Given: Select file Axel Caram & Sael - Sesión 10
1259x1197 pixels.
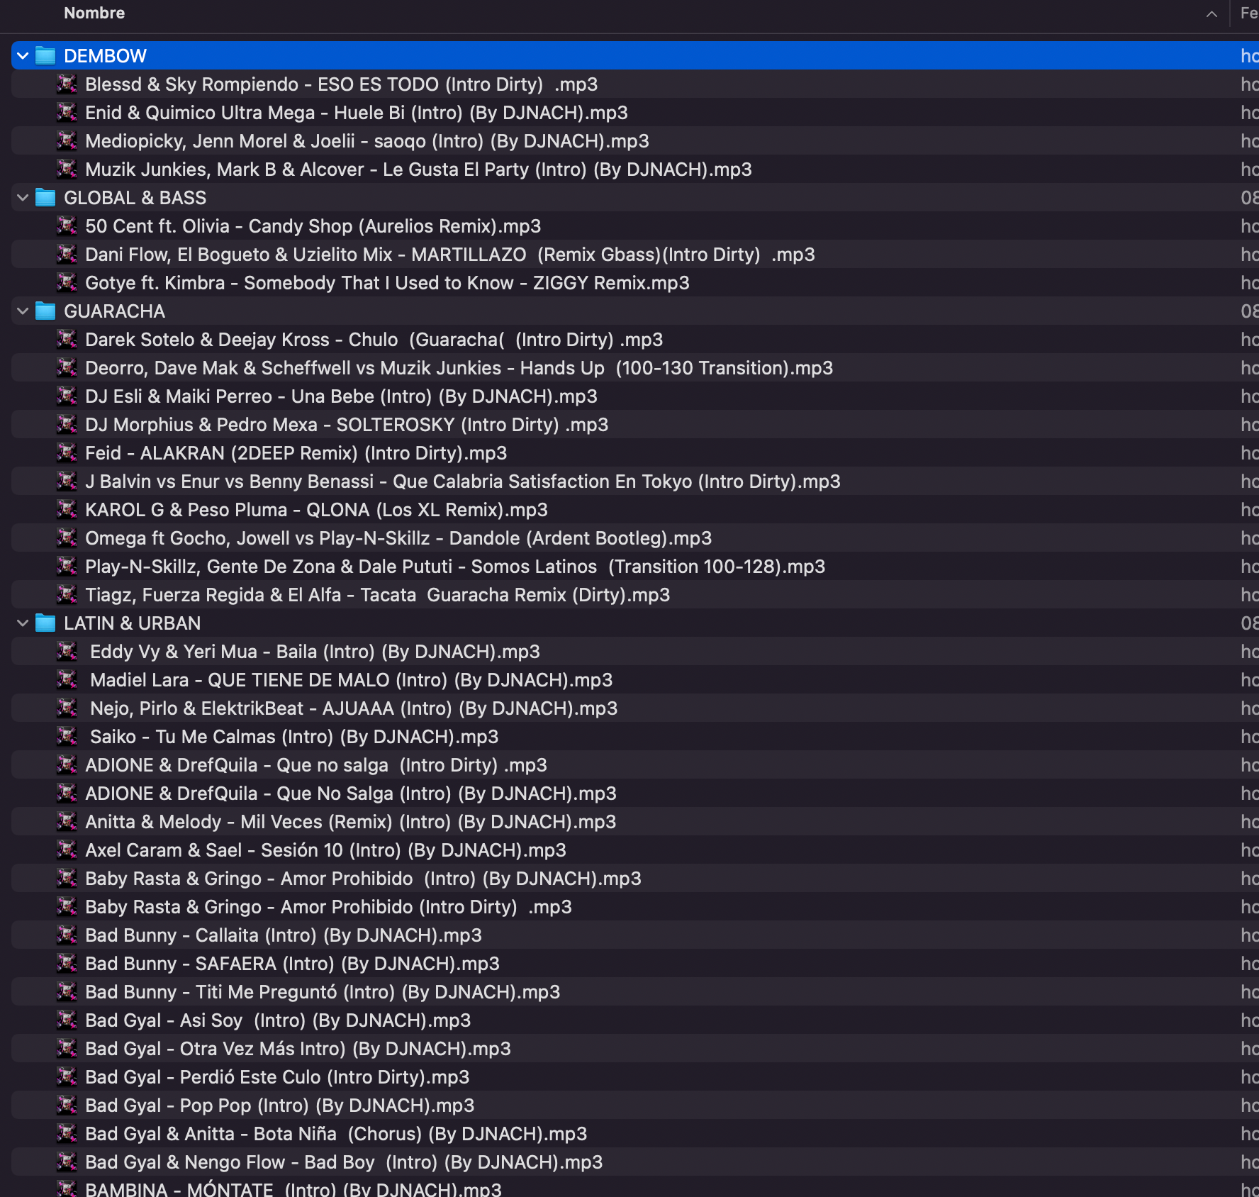Looking at the screenshot, I should 325,850.
